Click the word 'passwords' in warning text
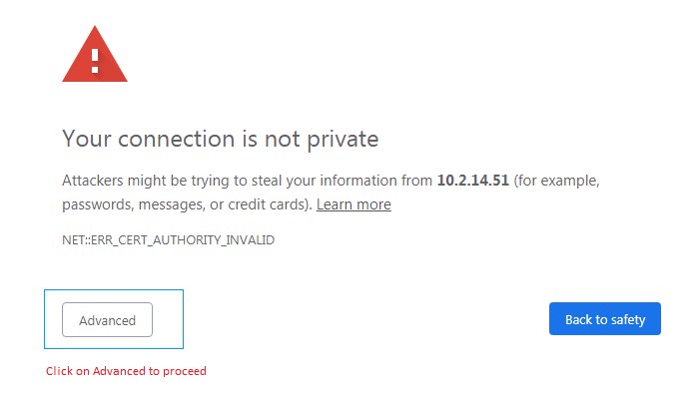Screen dimensions: 699x395 tap(96, 204)
